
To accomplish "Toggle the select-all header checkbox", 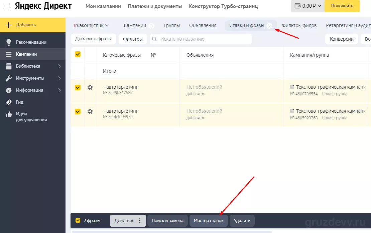I will (78, 54).
